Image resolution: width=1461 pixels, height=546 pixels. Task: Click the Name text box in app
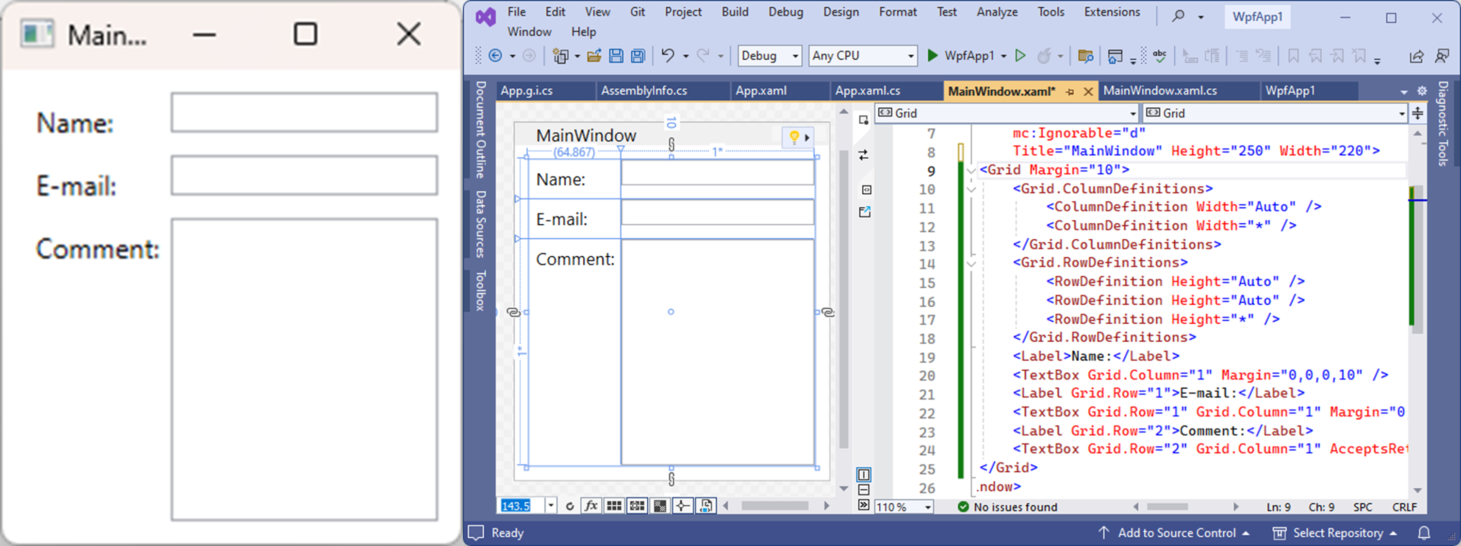304,113
